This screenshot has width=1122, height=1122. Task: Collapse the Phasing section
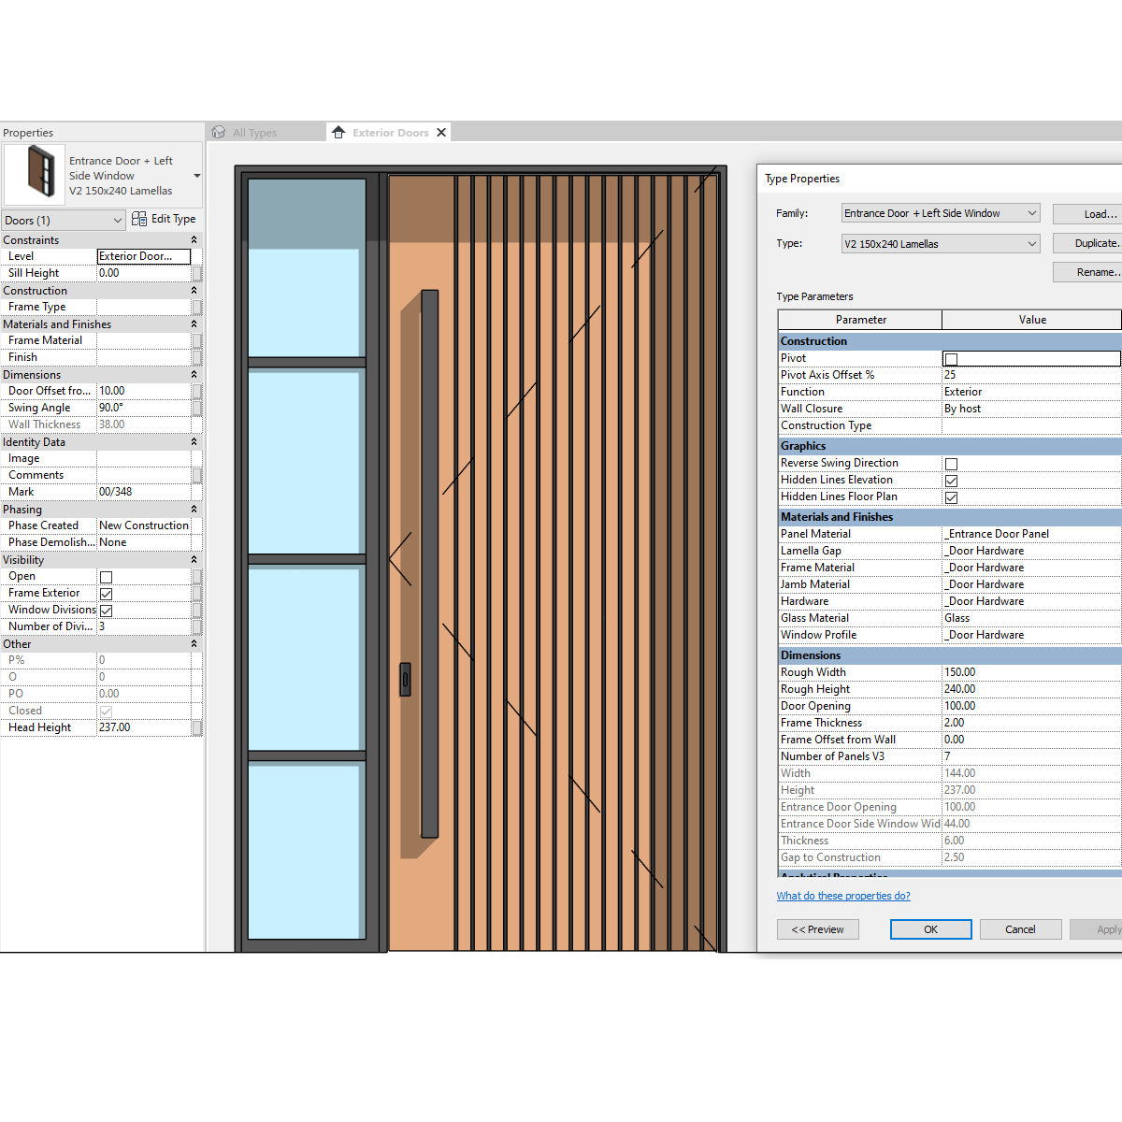[x=194, y=510]
